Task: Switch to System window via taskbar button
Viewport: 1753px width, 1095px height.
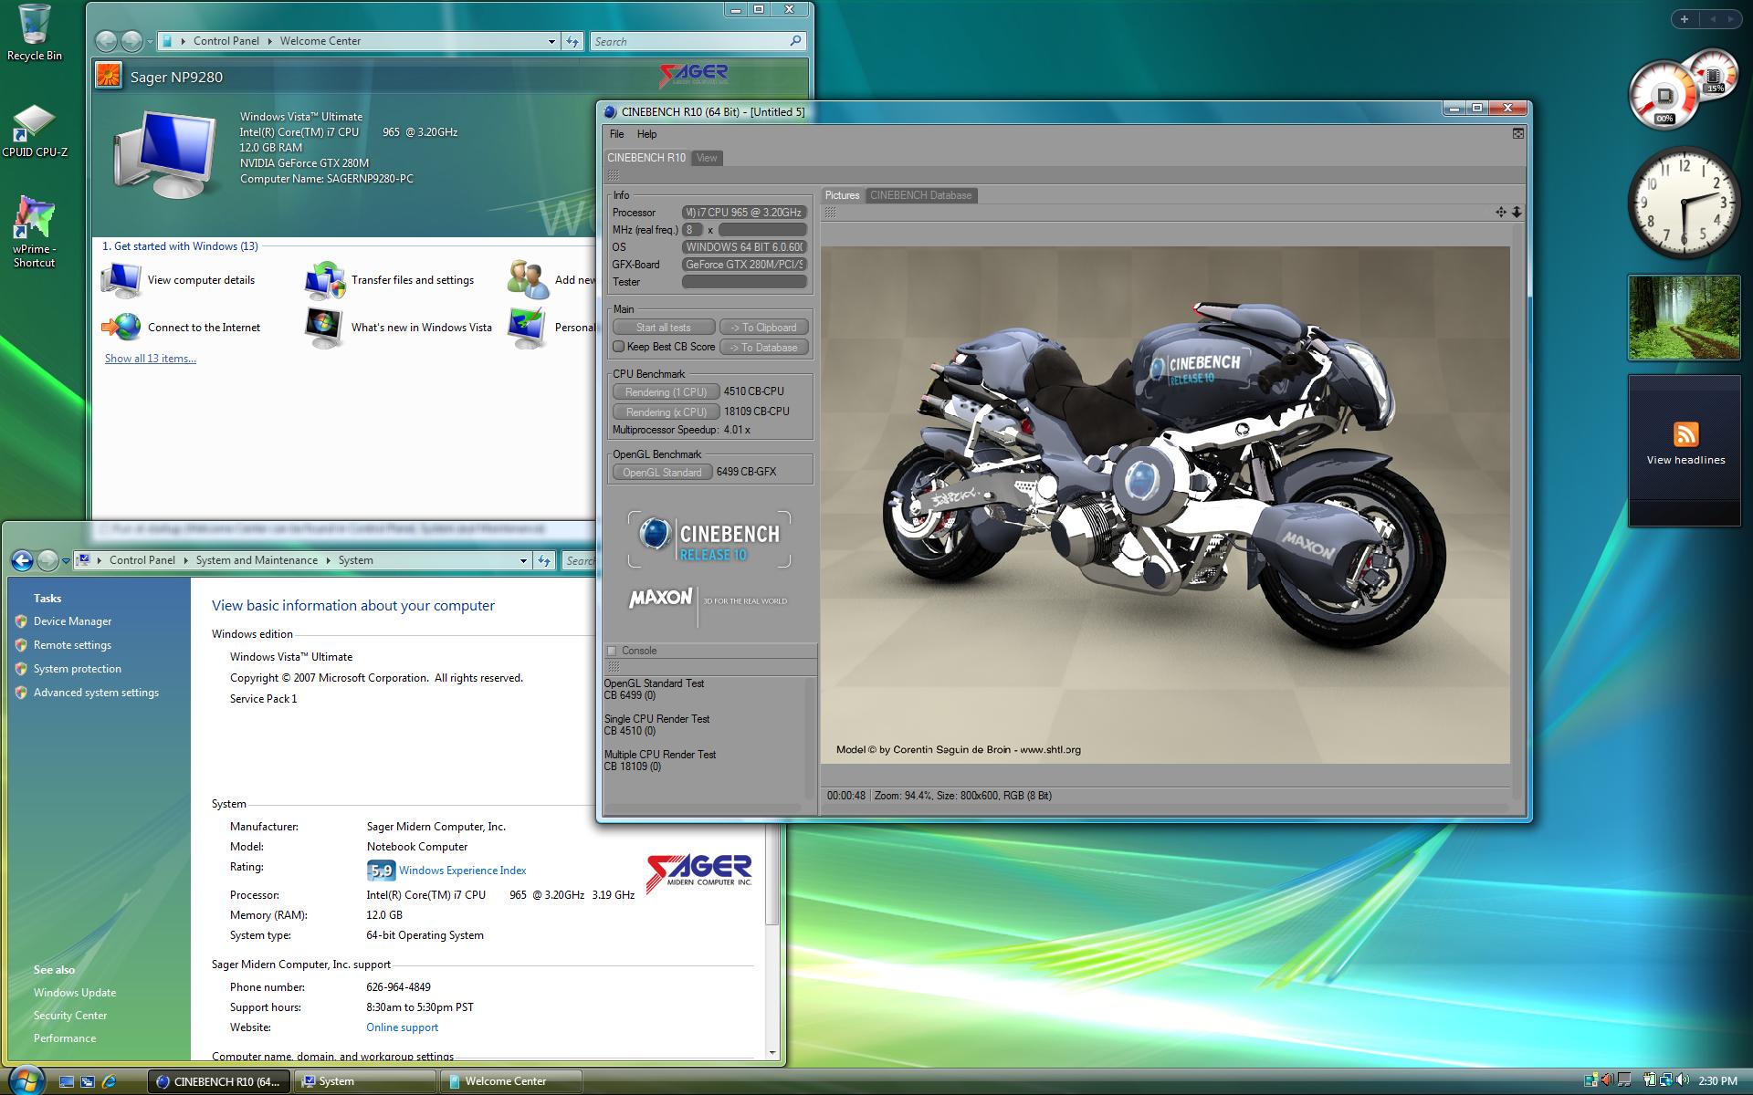Action: 363,1081
